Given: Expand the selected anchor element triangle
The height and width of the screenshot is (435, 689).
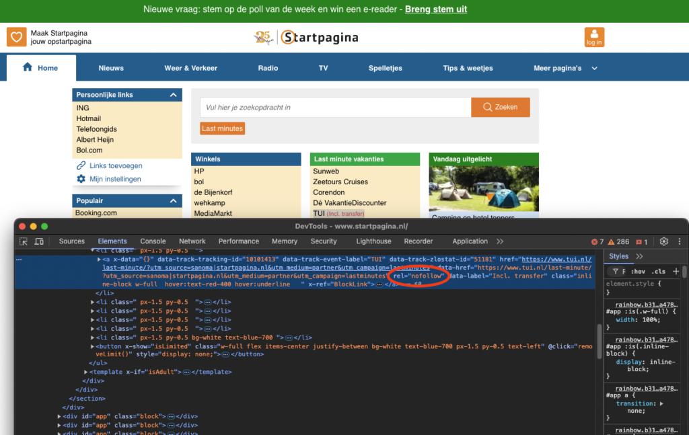Looking at the screenshot, I should coord(99,260).
